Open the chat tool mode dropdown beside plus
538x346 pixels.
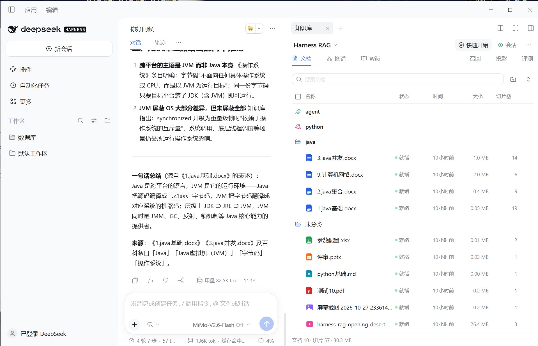153,324
